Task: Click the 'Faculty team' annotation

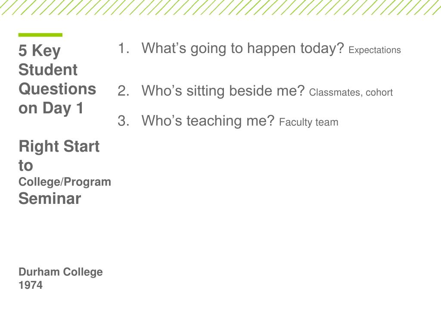Action: click(x=308, y=122)
